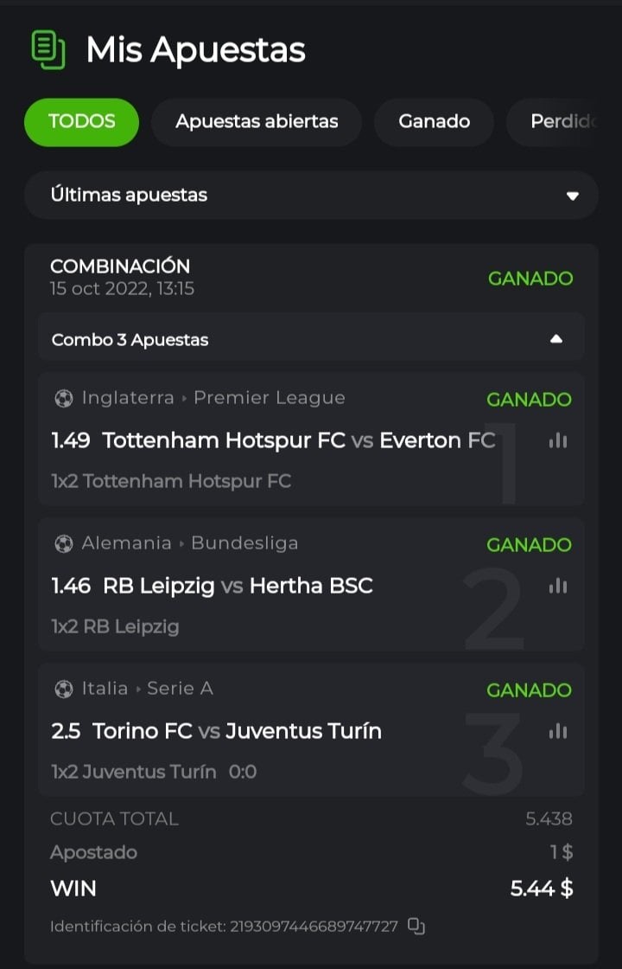Image resolution: width=622 pixels, height=969 pixels.
Task: Click the white dropdown arrow for sorting
Action: click(572, 196)
